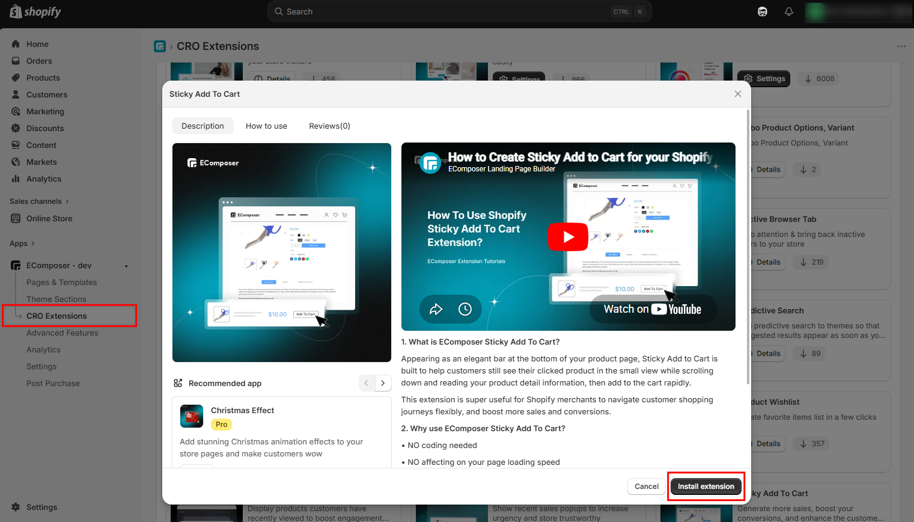Play the YouTube tutorial video
The height and width of the screenshot is (522, 914).
(x=568, y=237)
